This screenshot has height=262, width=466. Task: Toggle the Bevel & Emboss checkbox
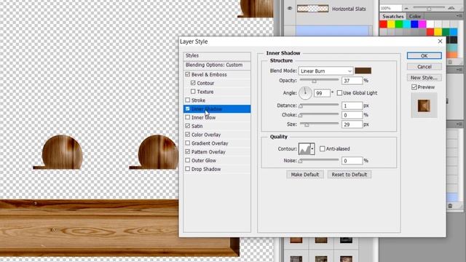(188, 74)
